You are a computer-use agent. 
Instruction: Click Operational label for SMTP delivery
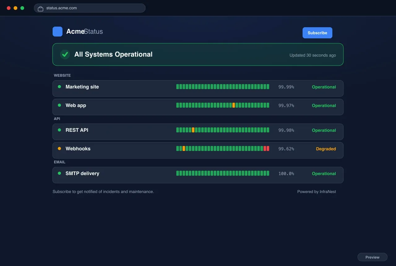tap(324, 174)
